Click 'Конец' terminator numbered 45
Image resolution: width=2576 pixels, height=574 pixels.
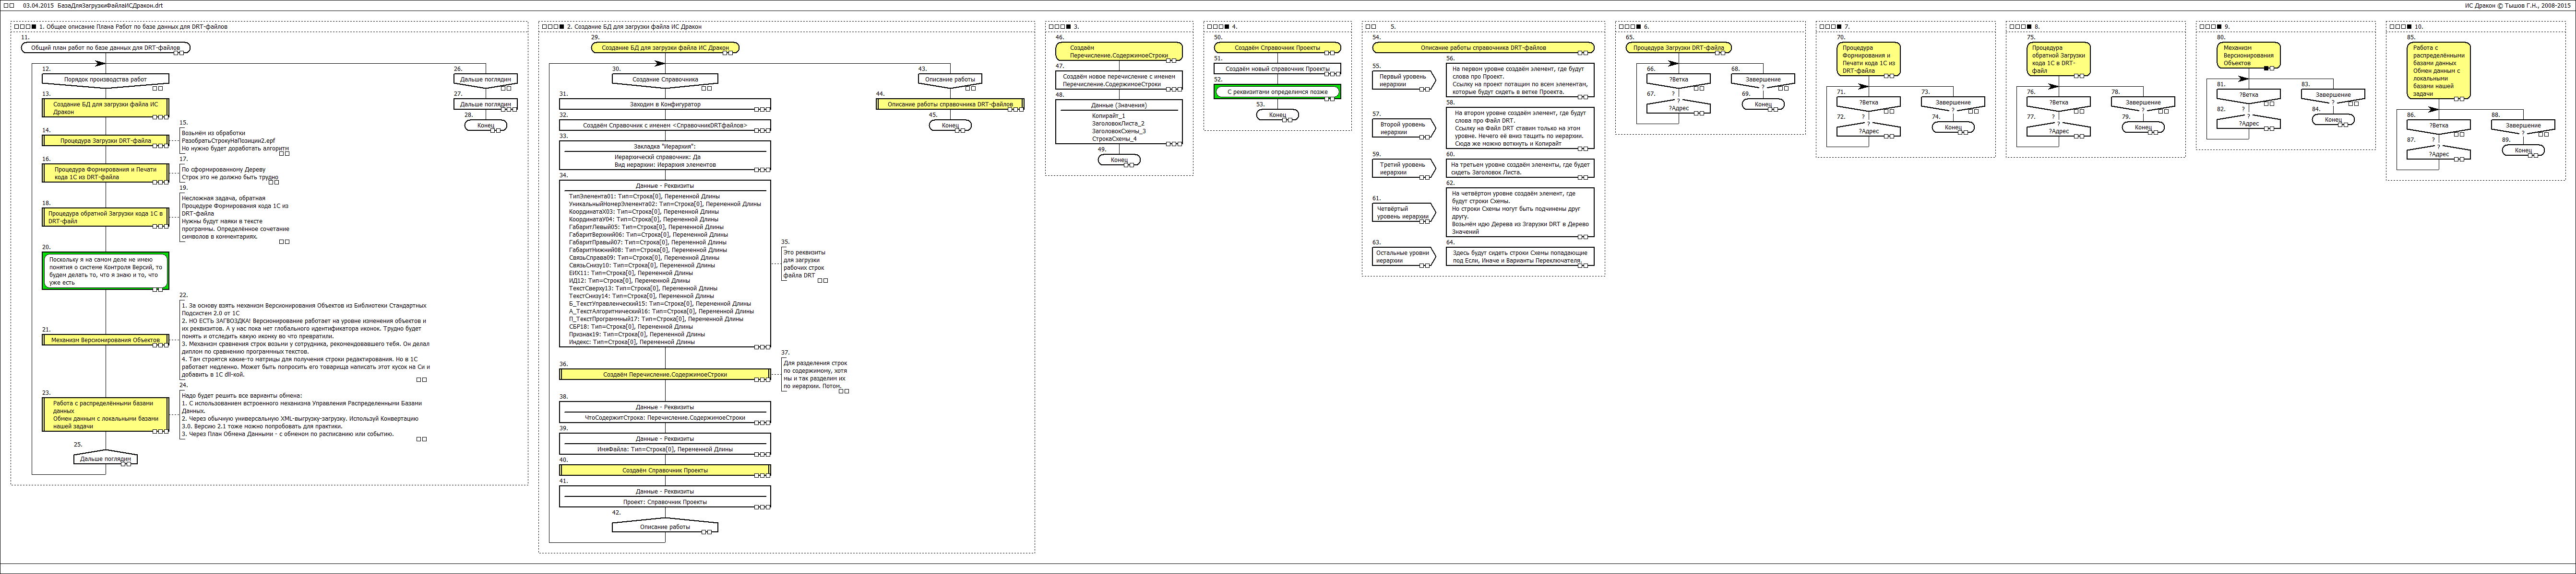coord(950,126)
